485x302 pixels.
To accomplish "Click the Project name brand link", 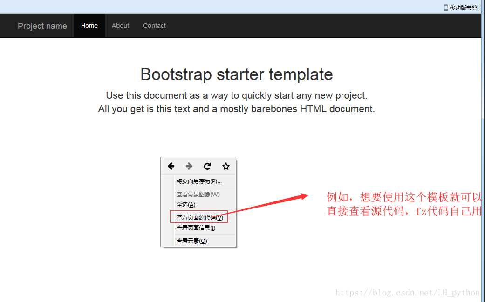I will pos(42,26).
